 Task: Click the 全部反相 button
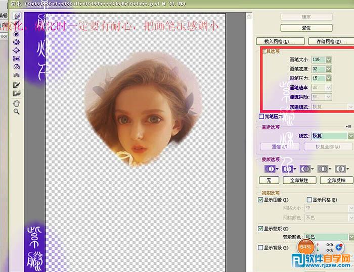coord(336,180)
